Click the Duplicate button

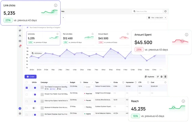[x=150, y=77]
